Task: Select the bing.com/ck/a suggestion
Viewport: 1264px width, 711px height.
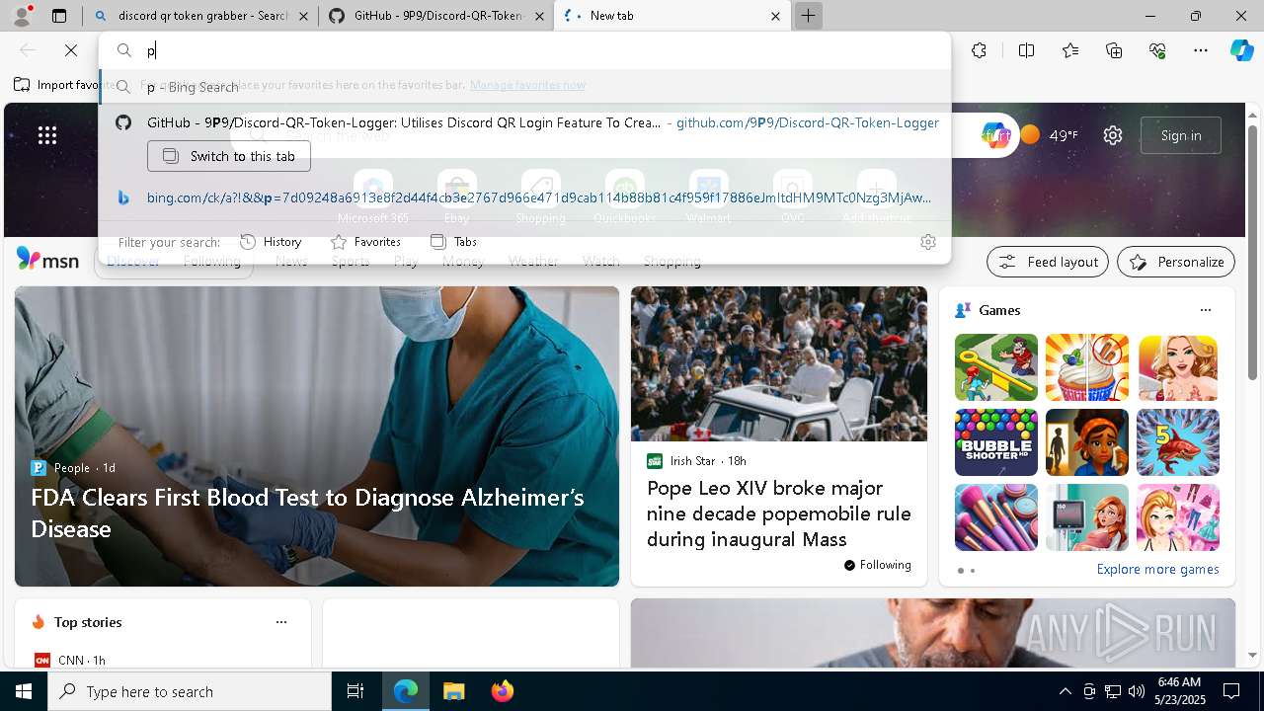Action: [x=524, y=197]
